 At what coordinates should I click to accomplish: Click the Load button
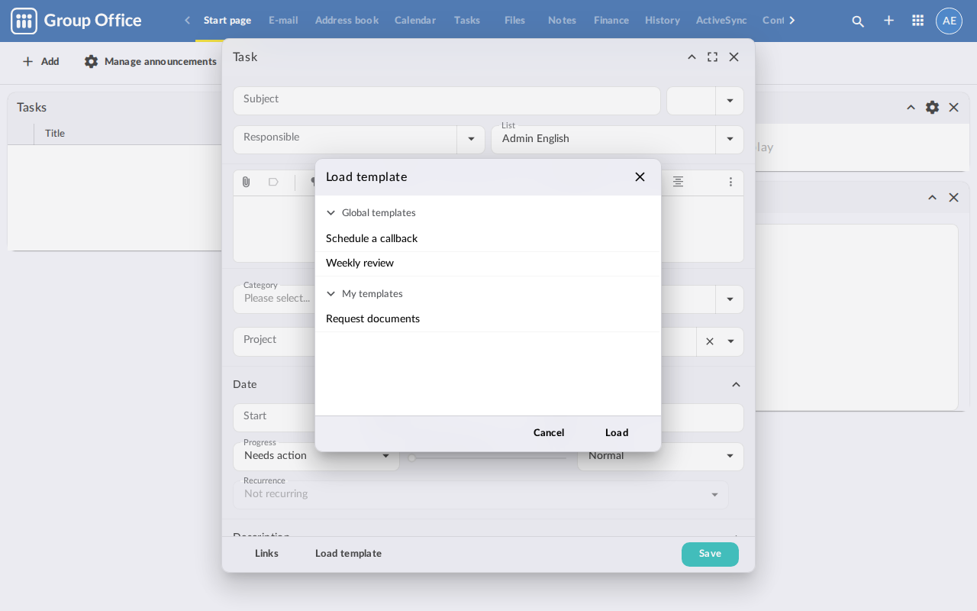pos(617,433)
